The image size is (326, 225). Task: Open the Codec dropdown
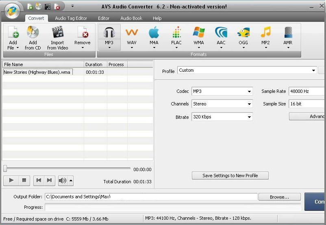[x=222, y=91]
